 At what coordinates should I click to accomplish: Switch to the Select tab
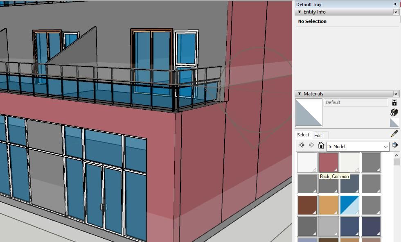coord(304,135)
